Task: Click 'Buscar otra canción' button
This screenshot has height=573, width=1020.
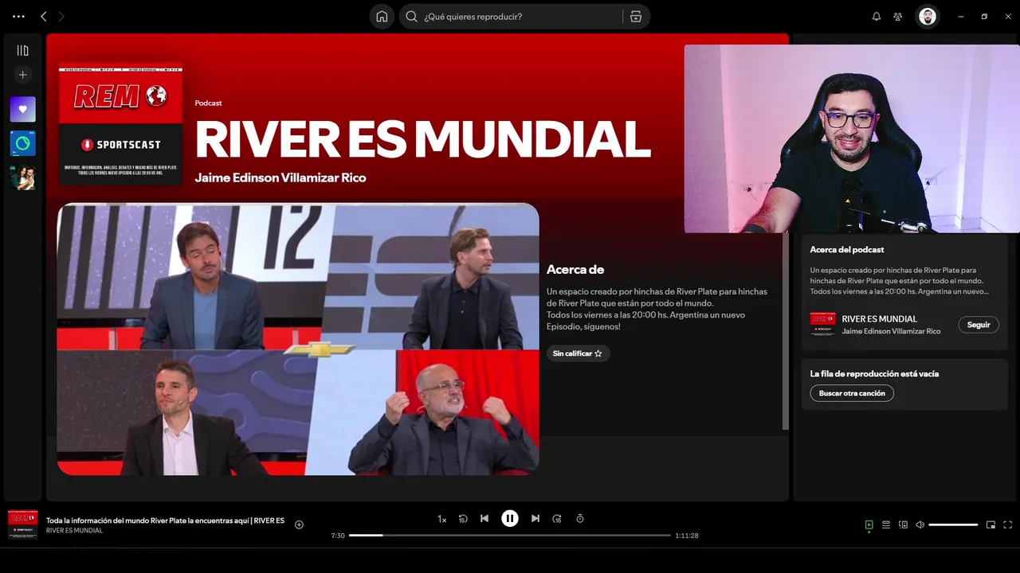Action: point(852,393)
